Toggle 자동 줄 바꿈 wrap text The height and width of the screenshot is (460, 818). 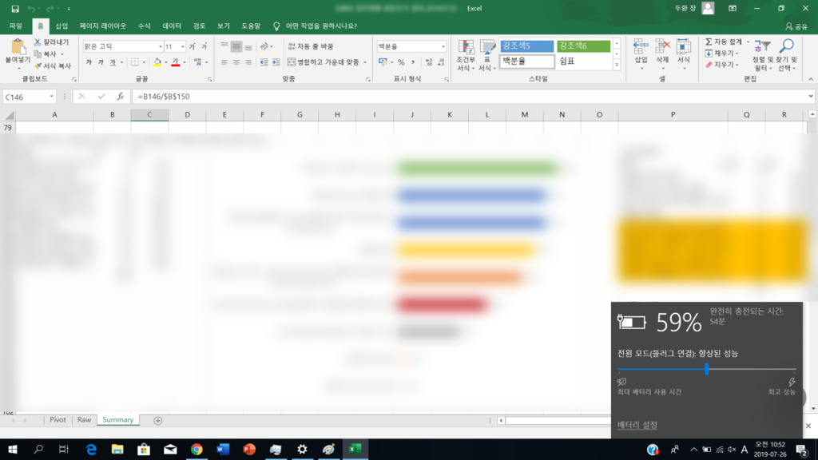tap(311, 46)
